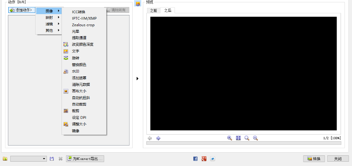352x166 pixels.
Task: Open the Twitter share icon
Action: coord(212,159)
